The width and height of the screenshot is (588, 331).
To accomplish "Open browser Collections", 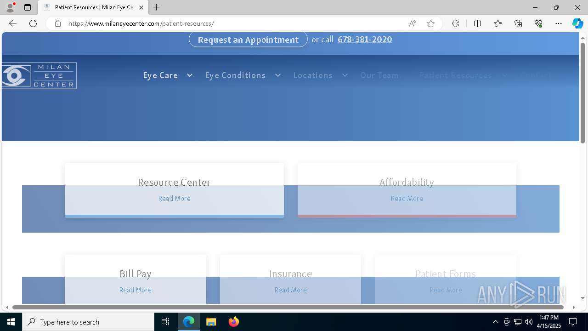I will coord(518,23).
